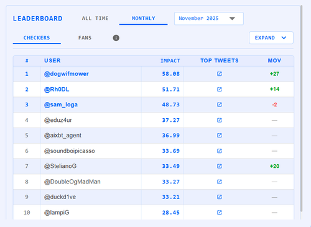Screen dimensions: 311x227
Task: Open top tweets for @eduz4ur
Action: [x=220, y=120]
